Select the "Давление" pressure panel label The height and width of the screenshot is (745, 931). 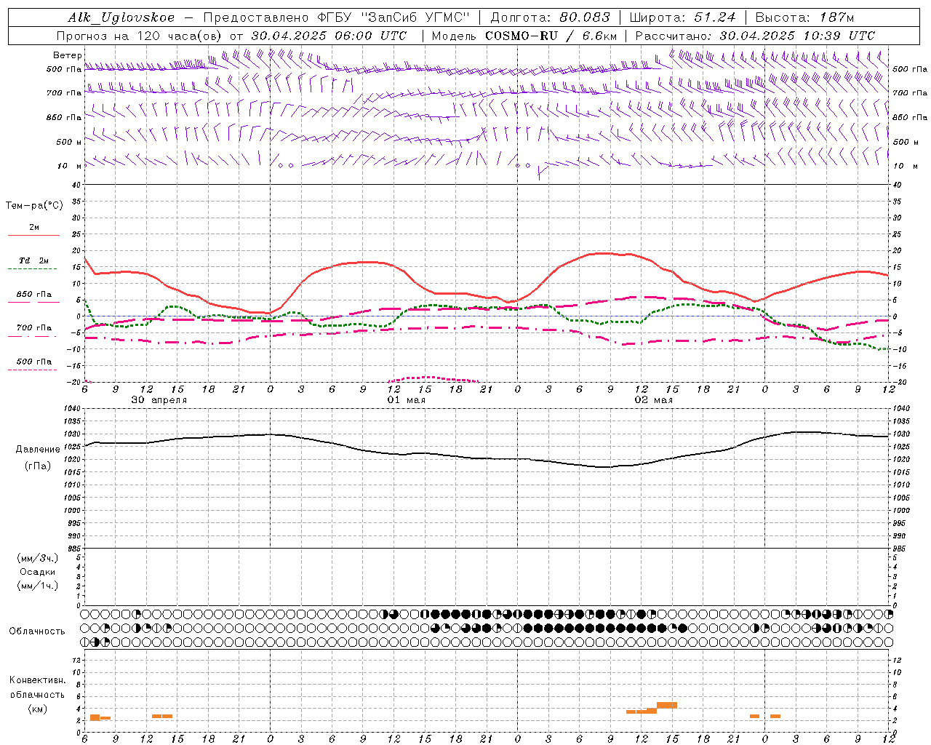tap(38, 450)
